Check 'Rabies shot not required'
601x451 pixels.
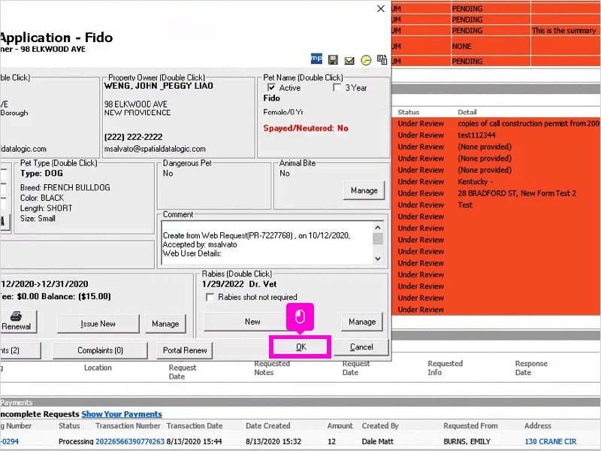click(210, 297)
